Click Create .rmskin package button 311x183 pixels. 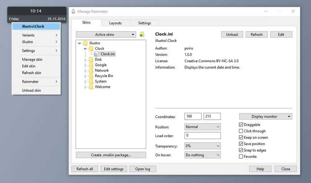pos(111,155)
